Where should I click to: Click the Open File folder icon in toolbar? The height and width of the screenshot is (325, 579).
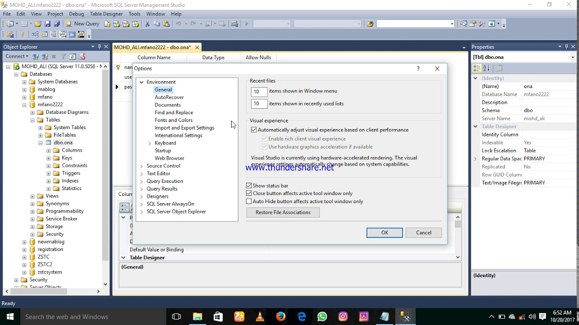38,24
